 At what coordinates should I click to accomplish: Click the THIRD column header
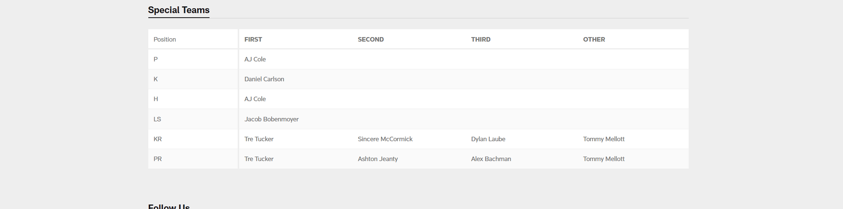(x=481, y=39)
